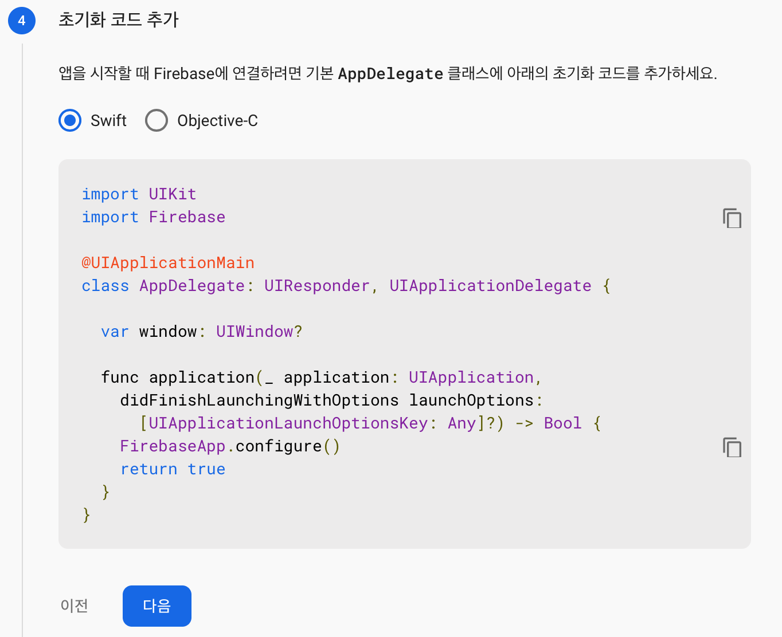Click the 'class AppDelegate' code line
This screenshot has height=637, width=782.
pyautogui.click(x=346, y=286)
